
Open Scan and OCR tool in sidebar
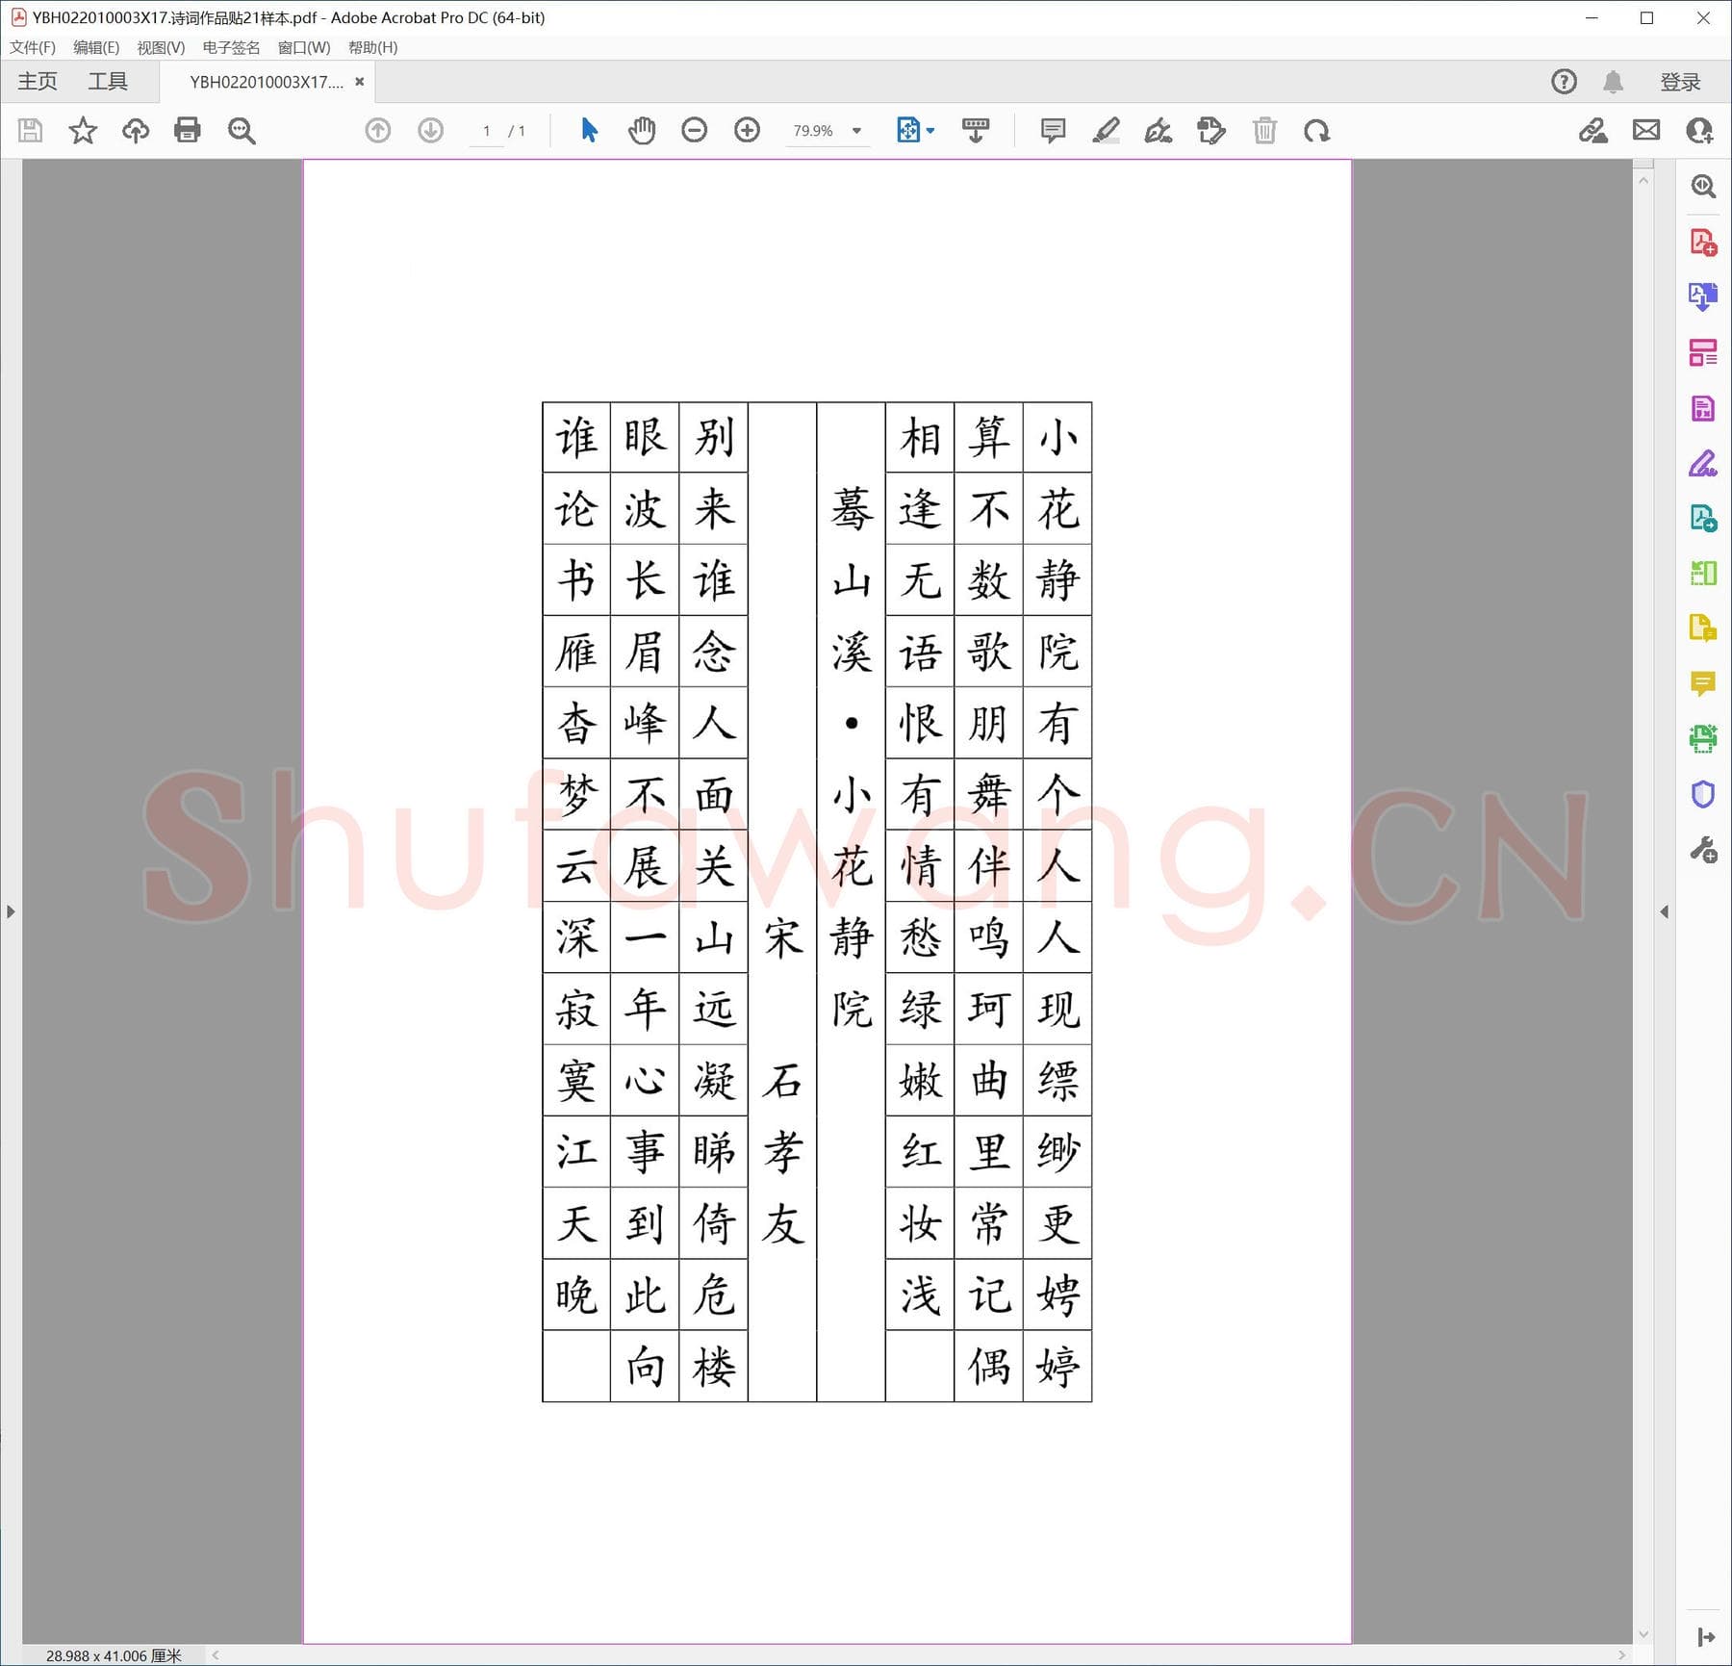[x=1703, y=739]
